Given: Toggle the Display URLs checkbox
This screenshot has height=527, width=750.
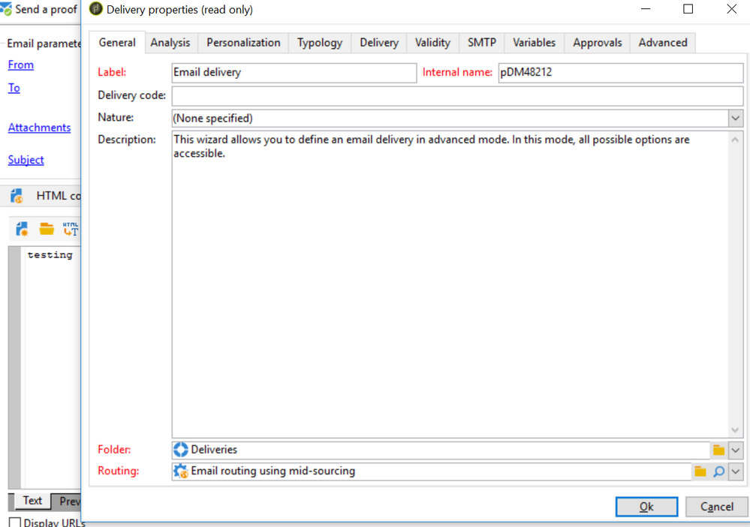Looking at the screenshot, I should (14, 522).
